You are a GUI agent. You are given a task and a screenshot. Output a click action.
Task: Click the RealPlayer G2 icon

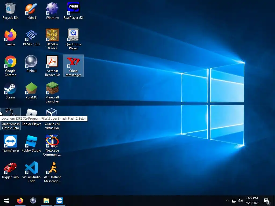(73, 11)
